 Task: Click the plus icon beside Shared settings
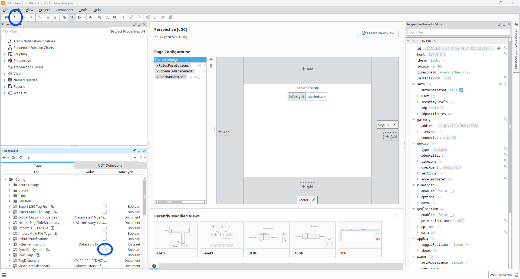[211, 59]
